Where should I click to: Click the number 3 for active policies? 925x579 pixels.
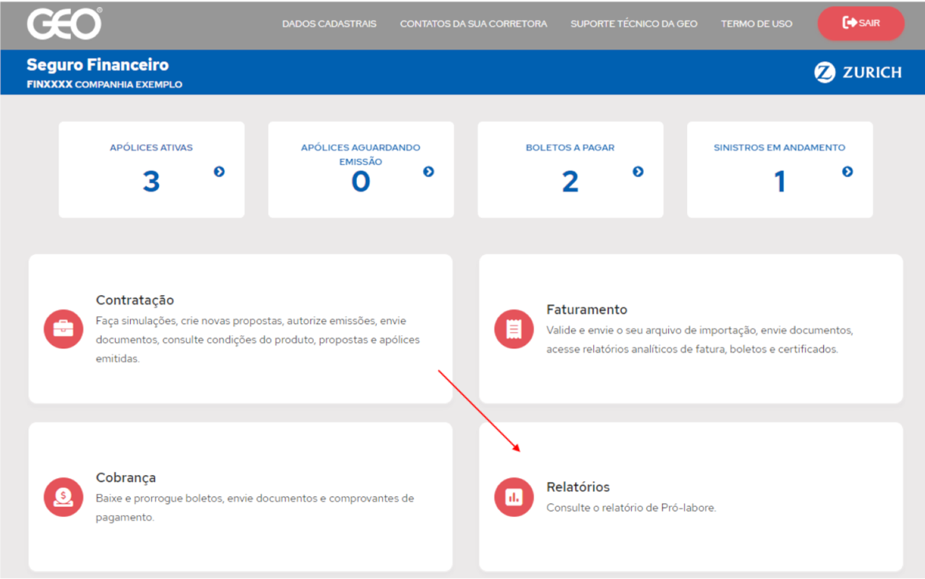[151, 182]
